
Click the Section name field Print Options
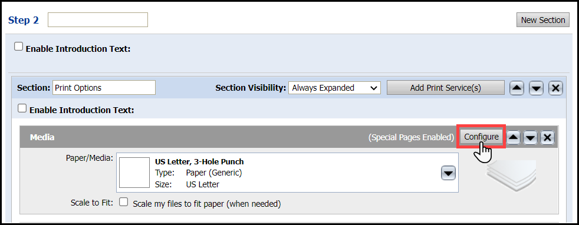(104, 88)
